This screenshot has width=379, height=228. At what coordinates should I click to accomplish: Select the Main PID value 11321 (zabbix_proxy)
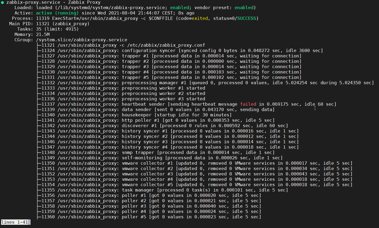point(63,24)
